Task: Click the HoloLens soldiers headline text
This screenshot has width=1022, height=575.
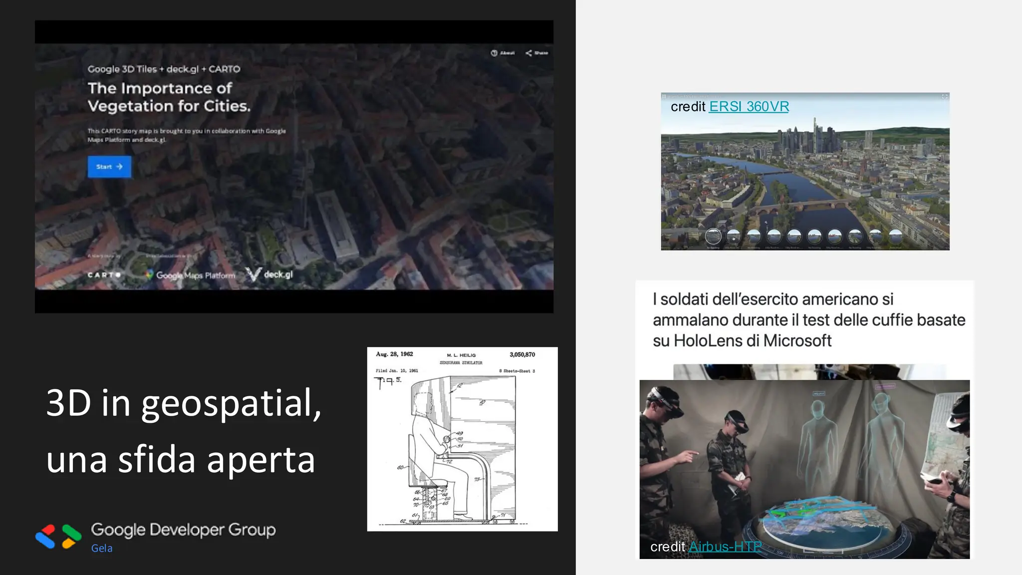Action: (x=809, y=320)
